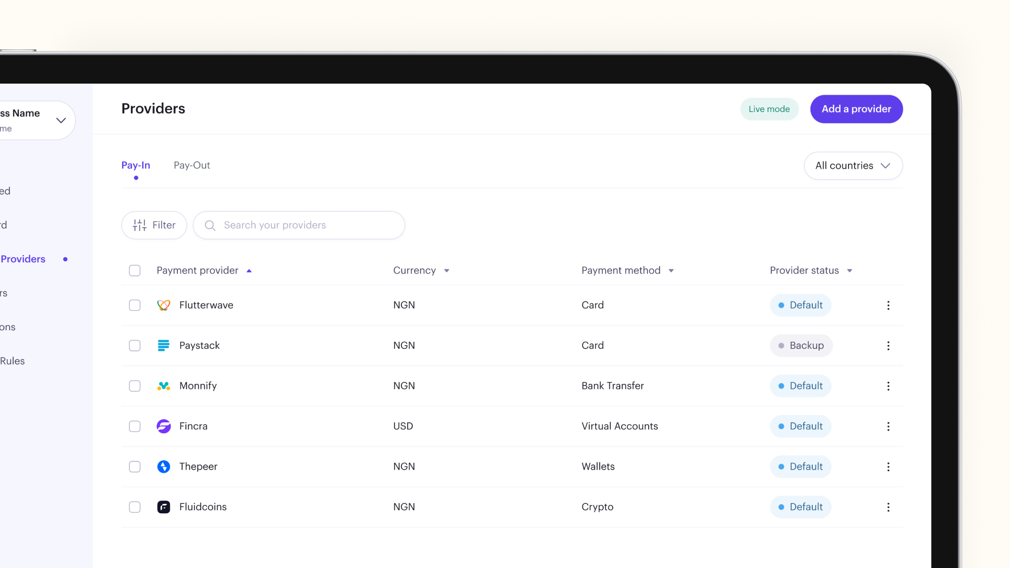Click the Fincra logo icon
The width and height of the screenshot is (1010, 568).
(164, 426)
